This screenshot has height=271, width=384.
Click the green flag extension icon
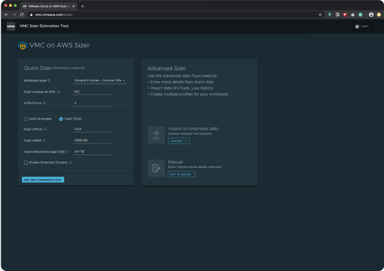coord(329,15)
